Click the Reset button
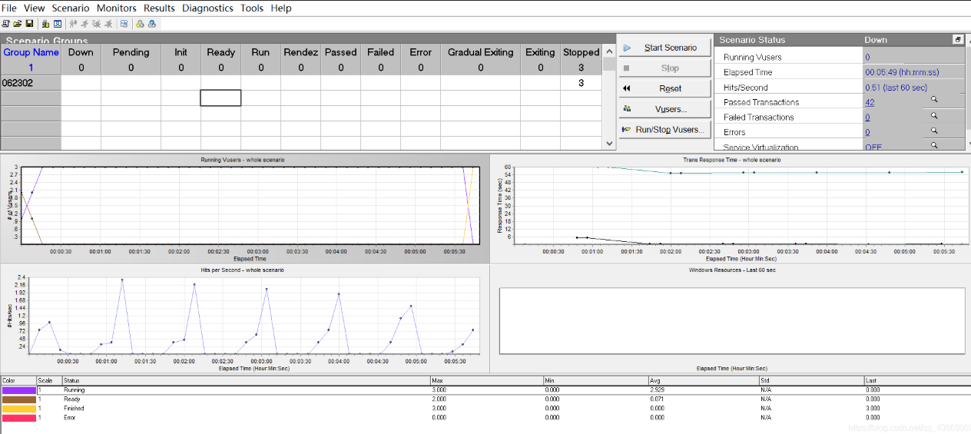The width and height of the screenshot is (971, 434). coord(664,88)
